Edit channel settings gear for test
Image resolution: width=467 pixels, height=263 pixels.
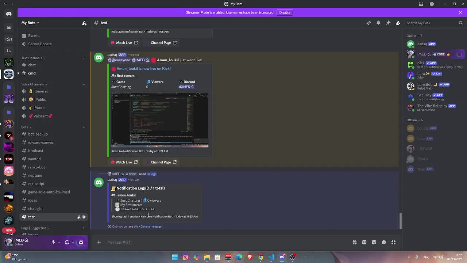[x=84, y=217]
